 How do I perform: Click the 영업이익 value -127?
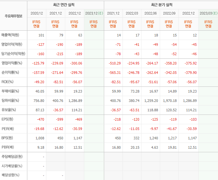point(41,45)
